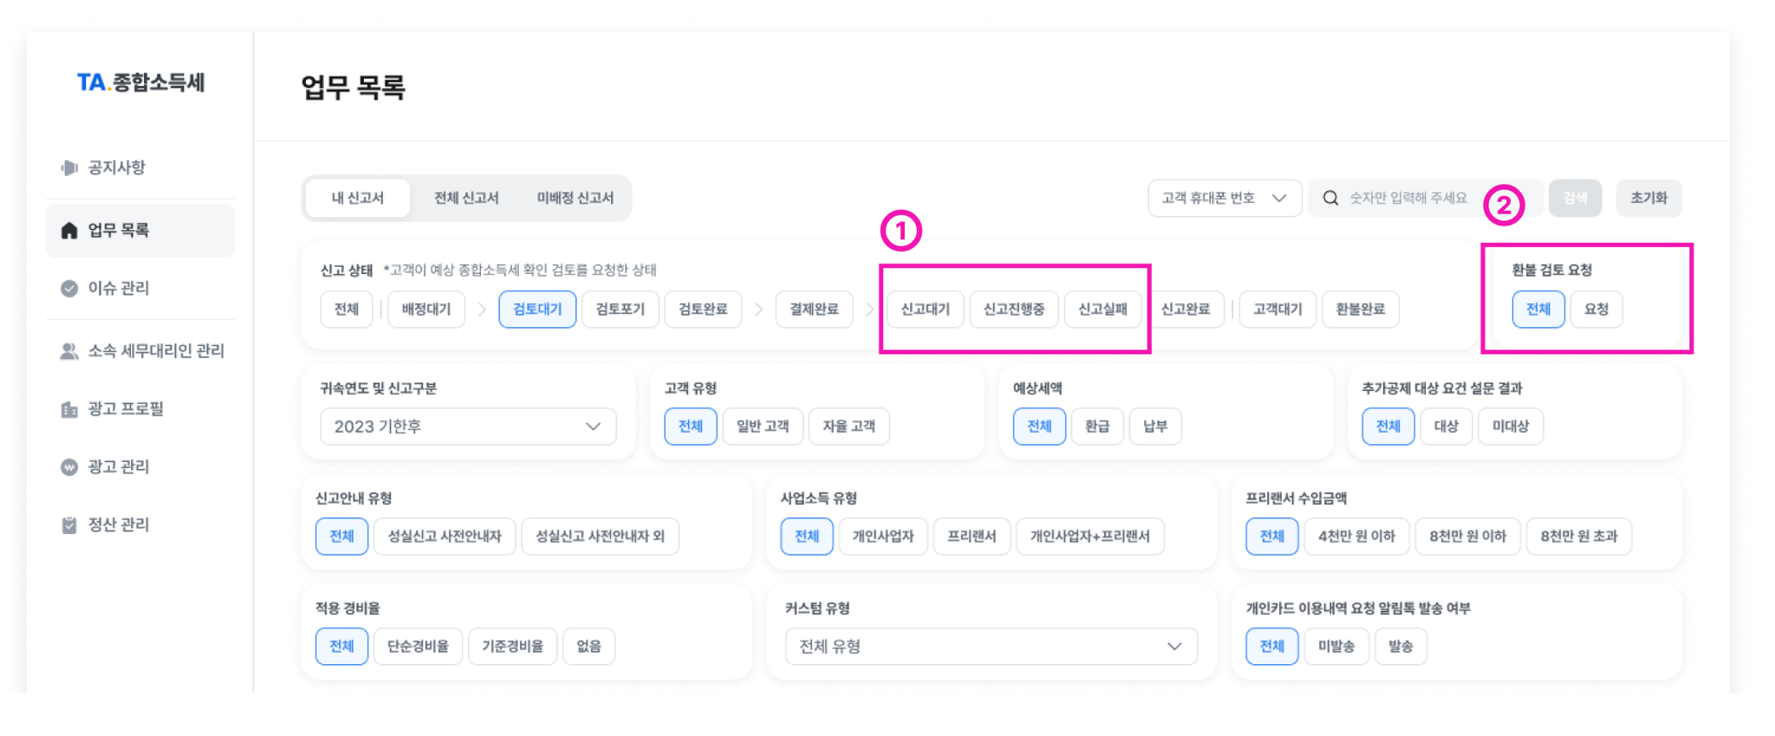Click the 업무 목록 home icon
Image resolution: width=1775 pixels, height=736 pixels.
pyautogui.click(x=69, y=230)
